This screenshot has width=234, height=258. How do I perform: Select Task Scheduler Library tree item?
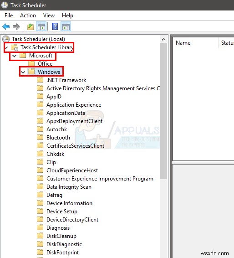[47, 47]
